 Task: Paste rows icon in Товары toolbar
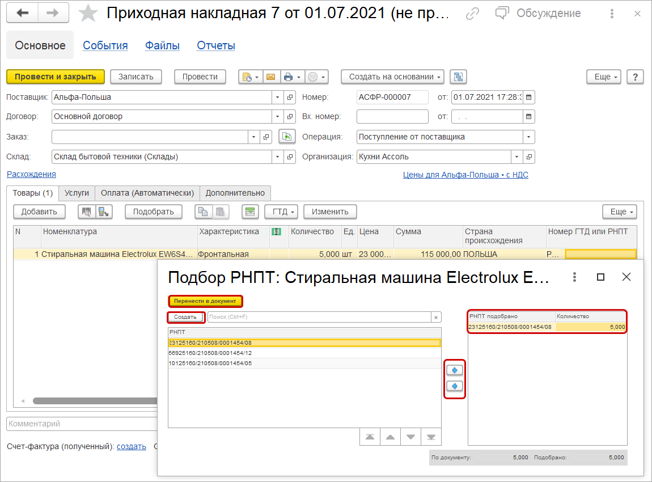[221, 212]
